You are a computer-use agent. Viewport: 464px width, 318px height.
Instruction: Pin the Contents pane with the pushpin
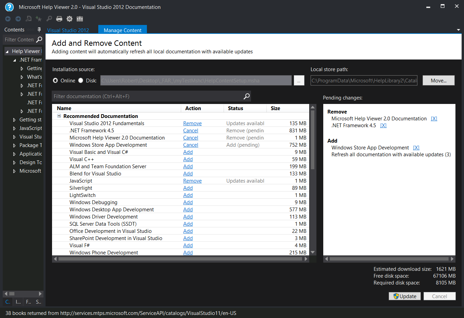click(39, 30)
